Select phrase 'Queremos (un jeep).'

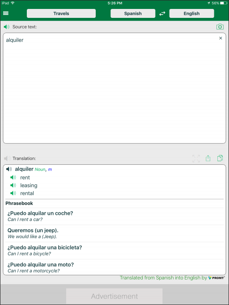(114, 234)
